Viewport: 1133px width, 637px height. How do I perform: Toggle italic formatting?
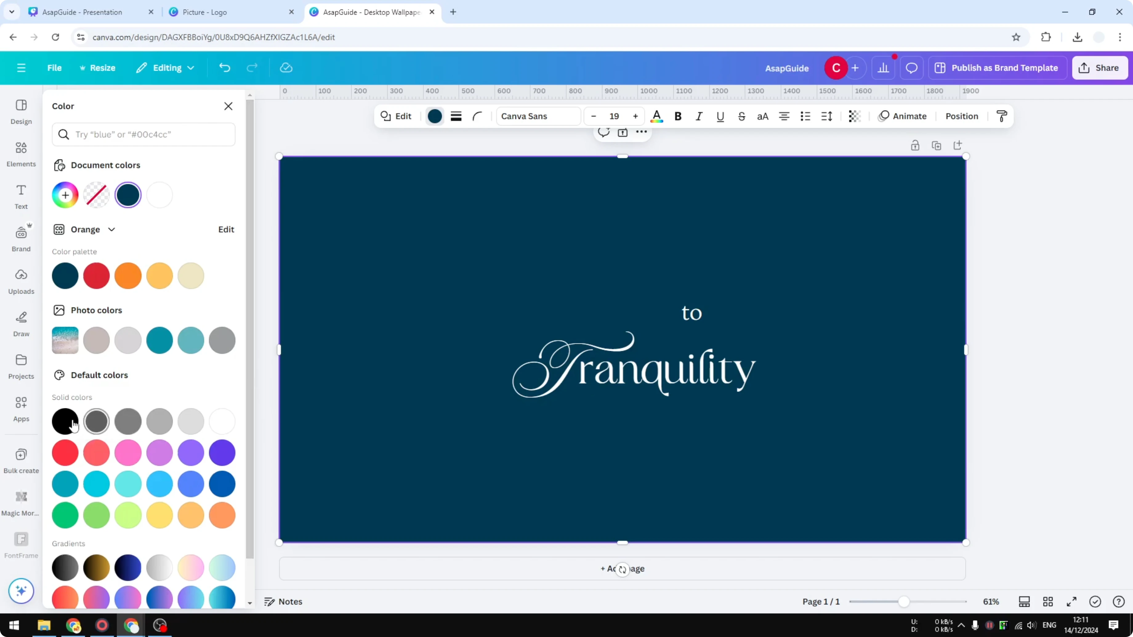tap(699, 116)
